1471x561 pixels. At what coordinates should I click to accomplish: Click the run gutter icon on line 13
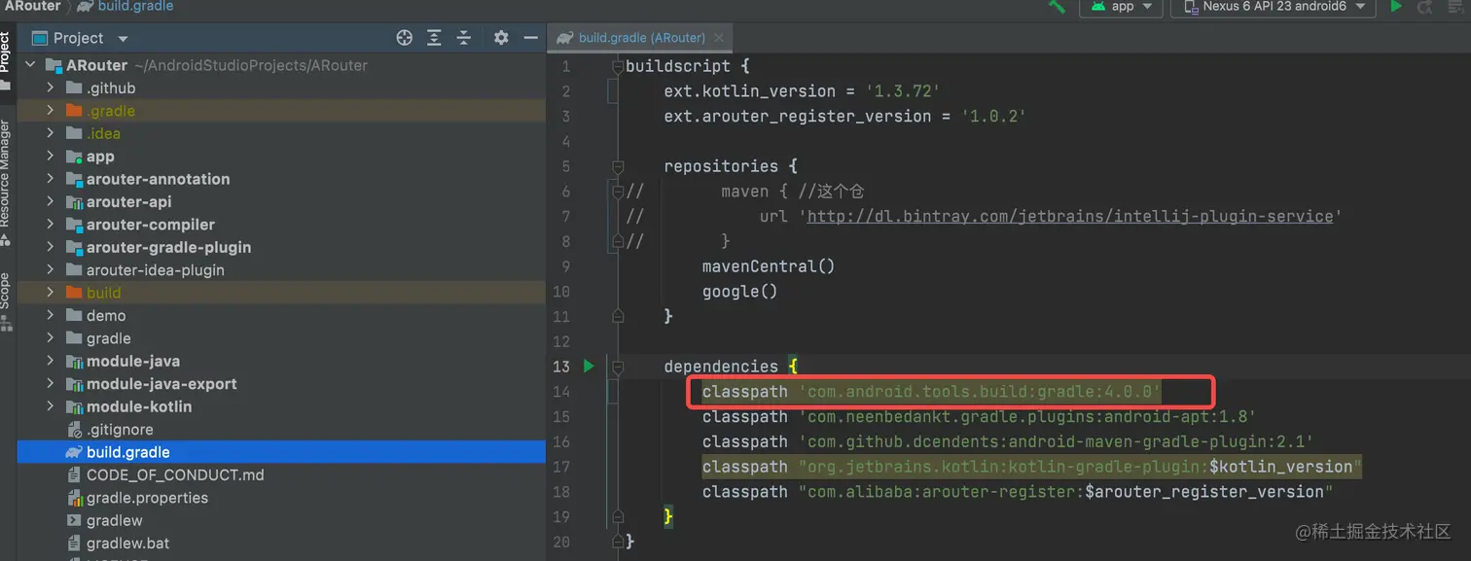tap(589, 367)
